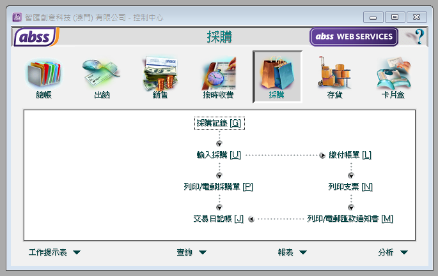Screen dimensions: 438x276
Task: Open abss WEB SERVICES button
Action: tap(354, 37)
